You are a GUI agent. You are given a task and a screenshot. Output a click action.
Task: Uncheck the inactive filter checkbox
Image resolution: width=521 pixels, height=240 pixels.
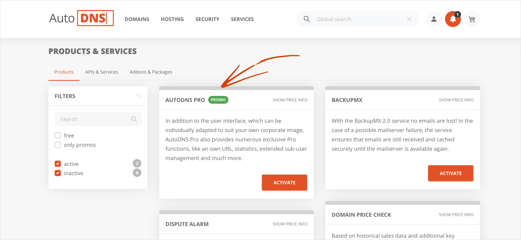click(58, 173)
